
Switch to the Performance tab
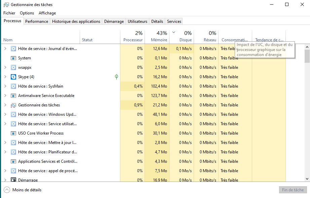(37, 21)
